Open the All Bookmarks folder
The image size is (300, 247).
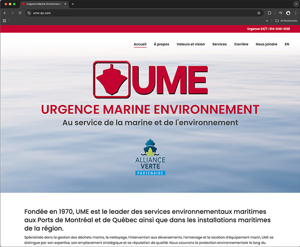(x=286, y=21)
